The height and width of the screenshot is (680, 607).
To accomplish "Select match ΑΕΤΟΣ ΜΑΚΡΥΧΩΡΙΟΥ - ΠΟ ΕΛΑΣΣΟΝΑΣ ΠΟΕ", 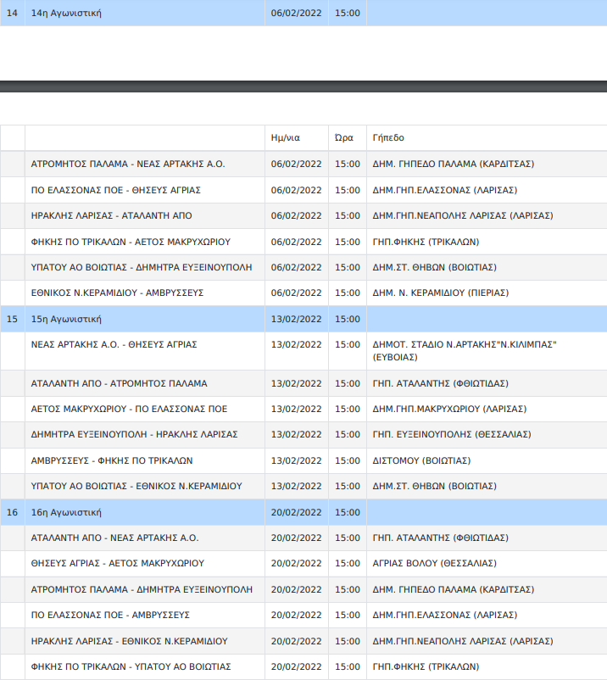I will [129, 409].
